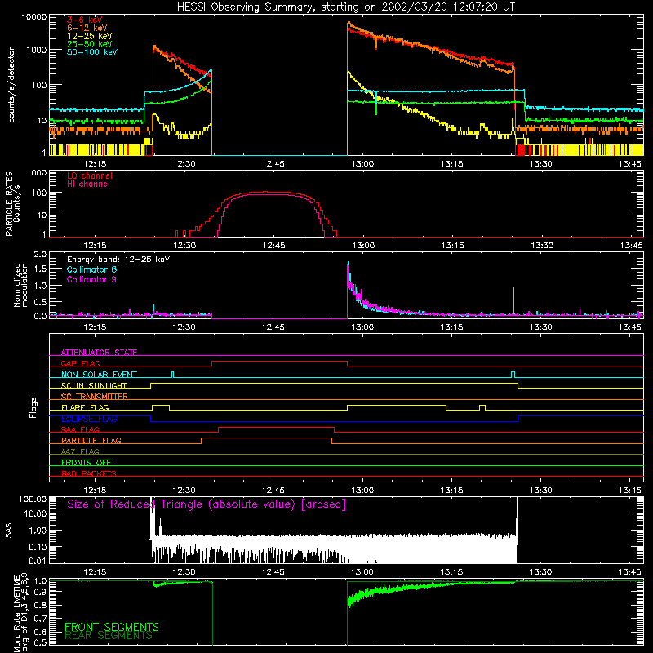Click the SAA_FLAG label
The image size is (653, 653).
[x=80, y=429]
